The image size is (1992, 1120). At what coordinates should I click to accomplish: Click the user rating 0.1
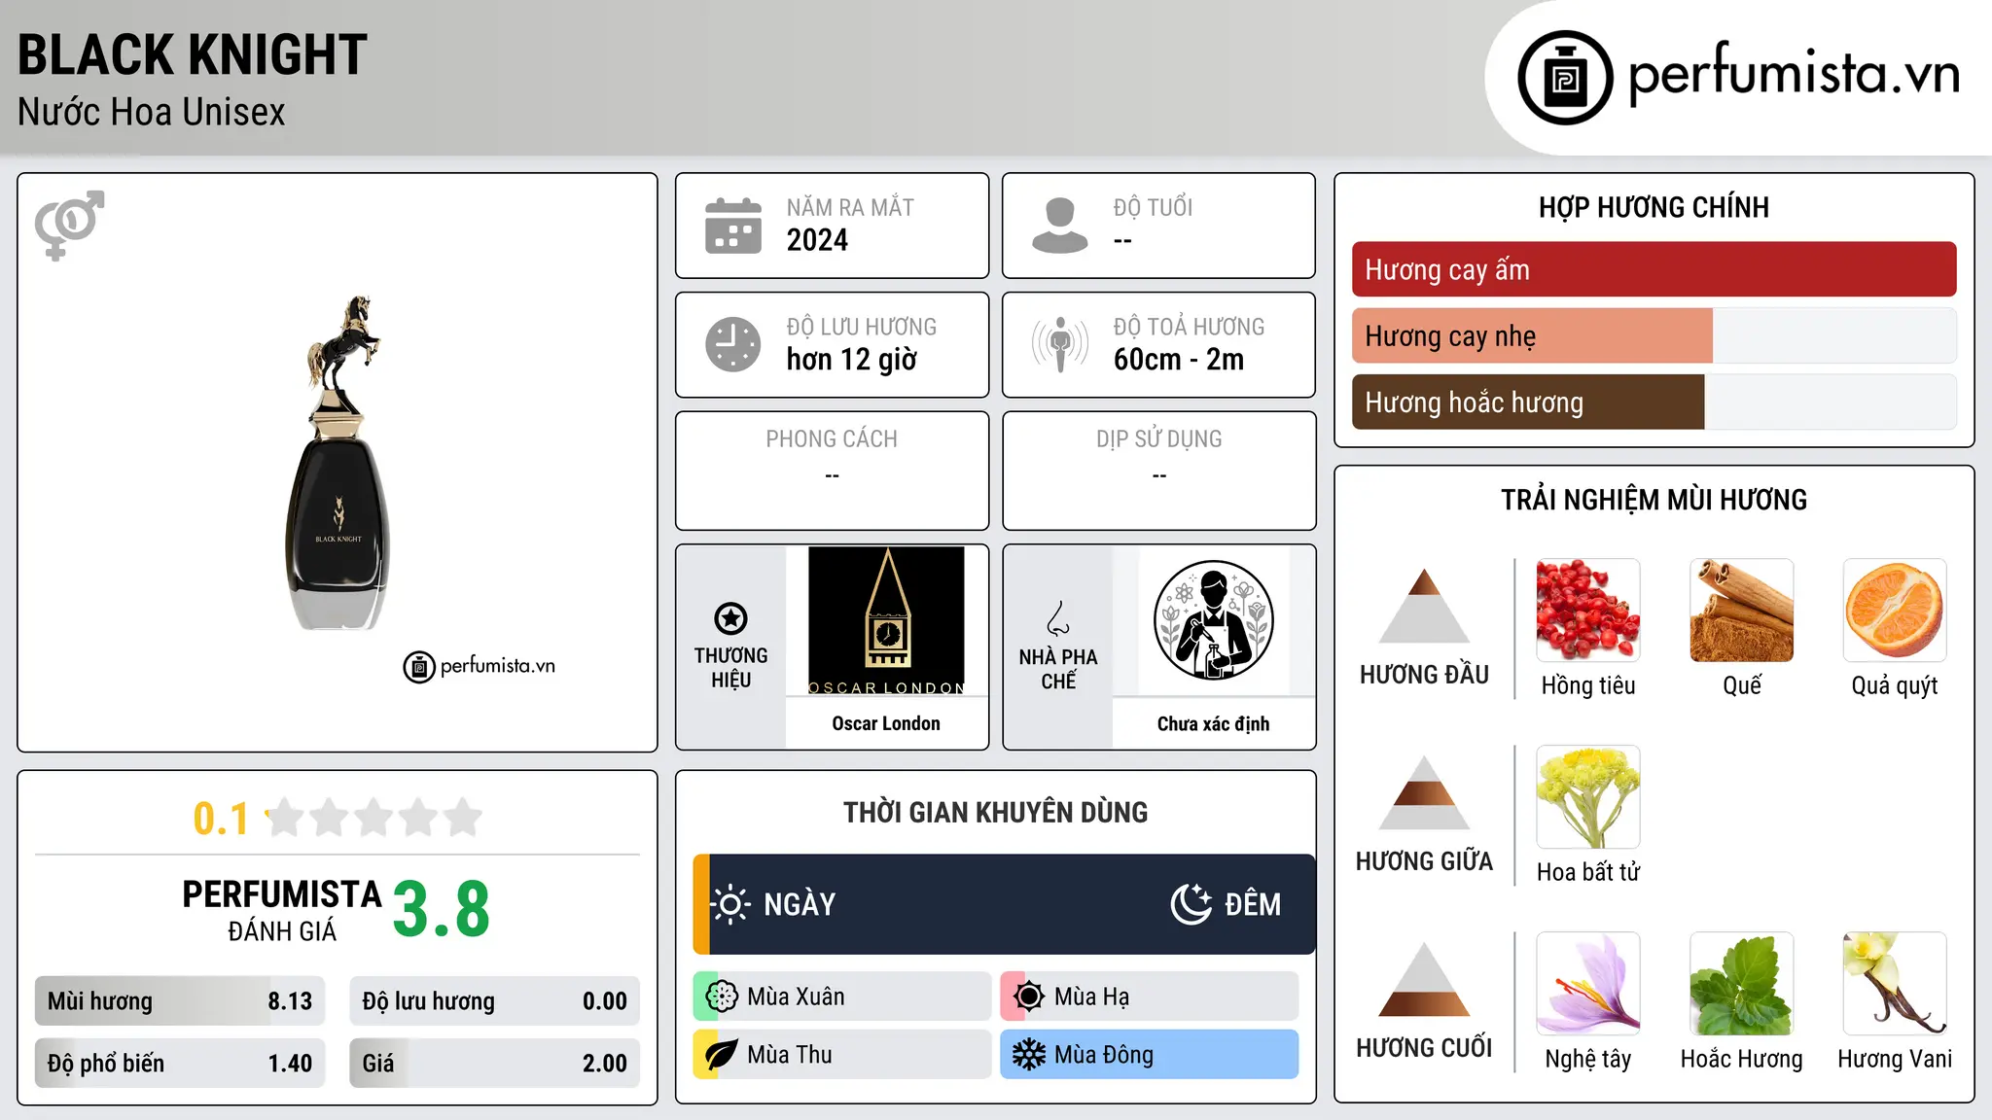tap(221, 819)
